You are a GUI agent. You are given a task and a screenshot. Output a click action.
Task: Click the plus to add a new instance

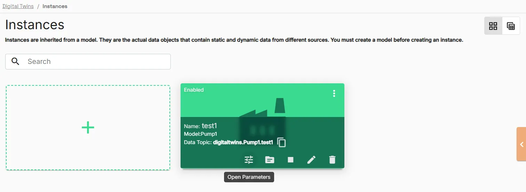[x=88, y=128]
